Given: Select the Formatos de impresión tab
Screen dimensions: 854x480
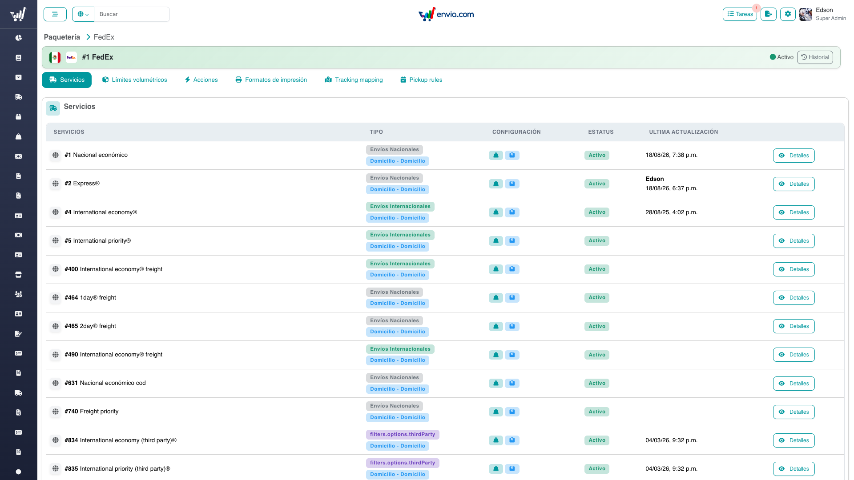Looking at the screenshot, I should pos(271,80).
